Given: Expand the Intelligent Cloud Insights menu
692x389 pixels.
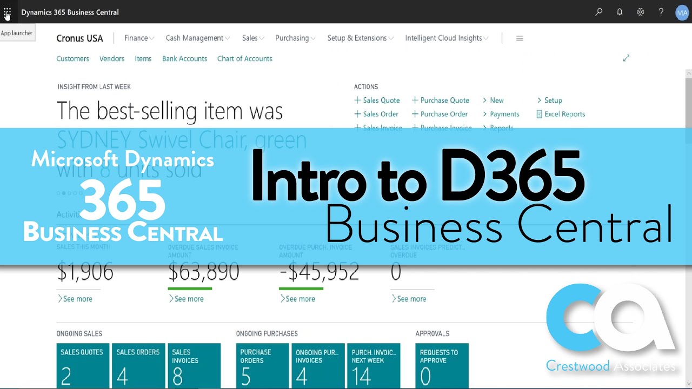Looking at the screenshot, I should 447,38.
